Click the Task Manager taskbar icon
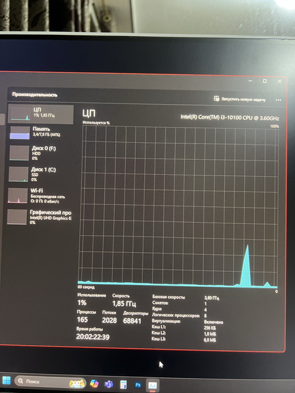Screen dimensions: 295x393 pyautogui.click(x=153, y=385)
